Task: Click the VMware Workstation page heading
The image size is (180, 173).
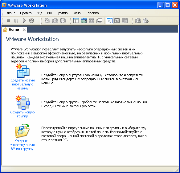Action: tap(32, 39)
